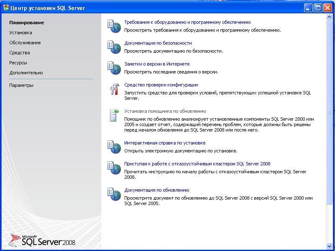Click the text Просмотреть документацию по безопасности.
Image resolution: width=335 pixels, height=251 pixels.
pos(174,51)
